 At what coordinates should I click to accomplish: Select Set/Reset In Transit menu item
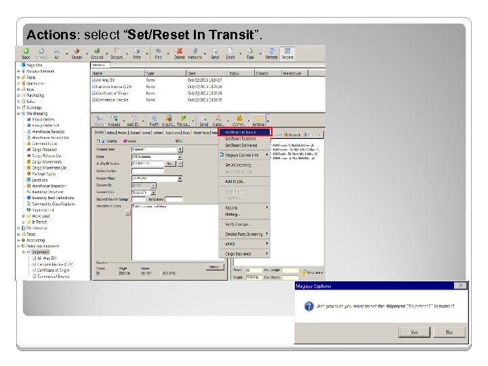pos(244,132)
